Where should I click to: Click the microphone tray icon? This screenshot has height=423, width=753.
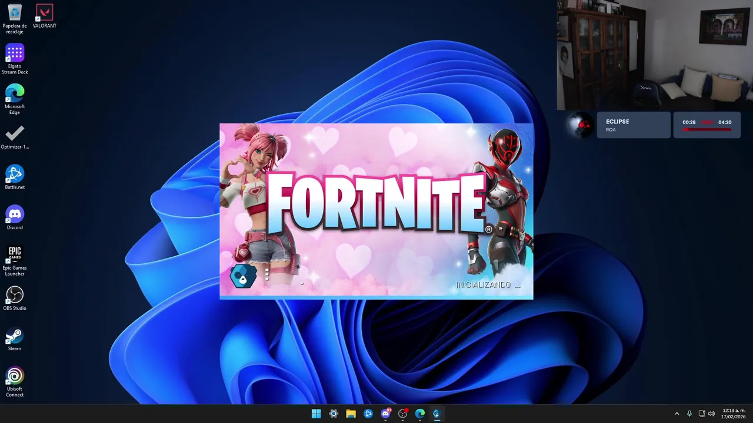(x=689, y=414)
